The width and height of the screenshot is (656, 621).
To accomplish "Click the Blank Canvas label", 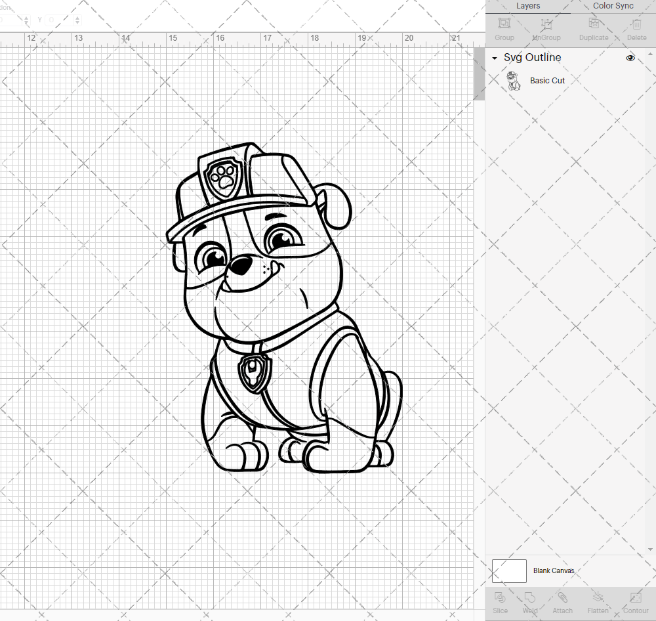I will tap(553, 570).
